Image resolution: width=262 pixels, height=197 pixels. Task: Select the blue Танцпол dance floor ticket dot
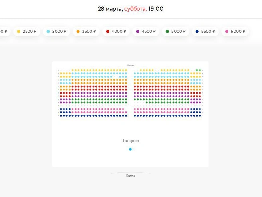pyautogui.click(x=130, y=149)
